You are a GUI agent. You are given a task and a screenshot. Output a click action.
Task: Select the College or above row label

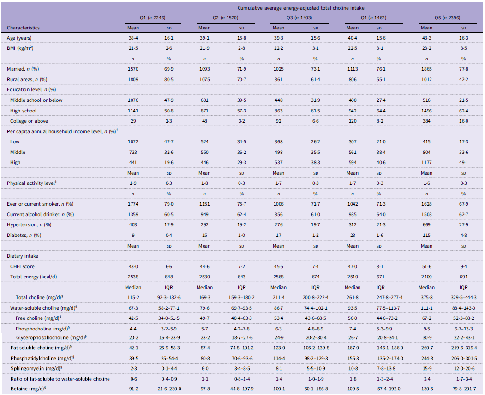[x=29, y=121]
